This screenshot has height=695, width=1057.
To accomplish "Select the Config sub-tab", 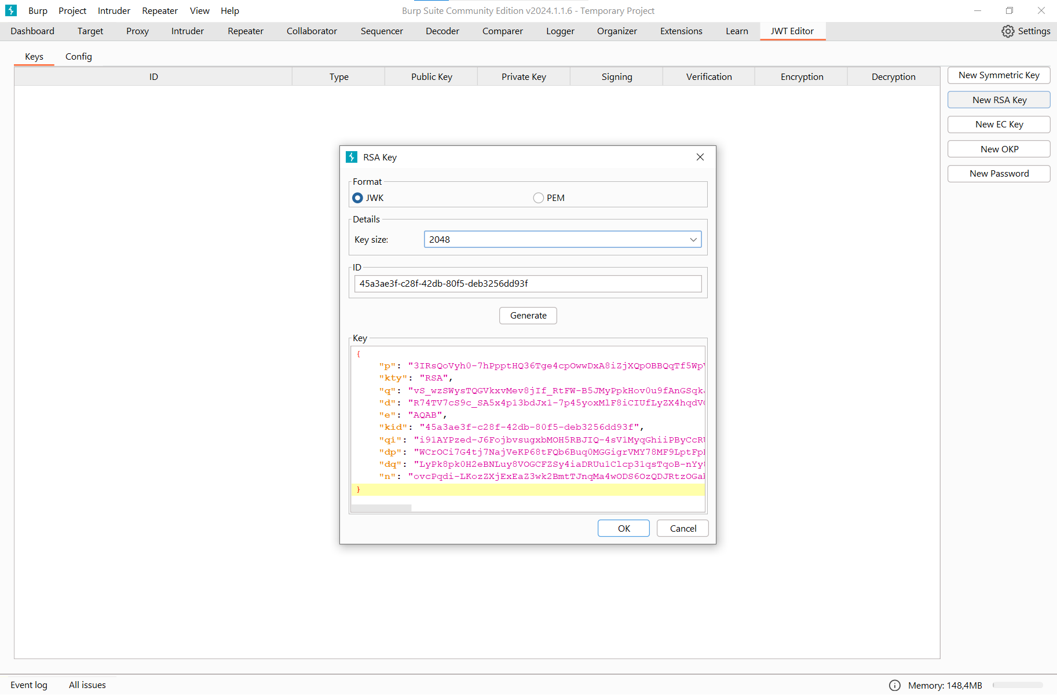I will tap(79, 57).
